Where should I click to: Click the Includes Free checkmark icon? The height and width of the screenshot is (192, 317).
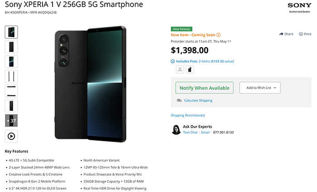tap(173, 61)
